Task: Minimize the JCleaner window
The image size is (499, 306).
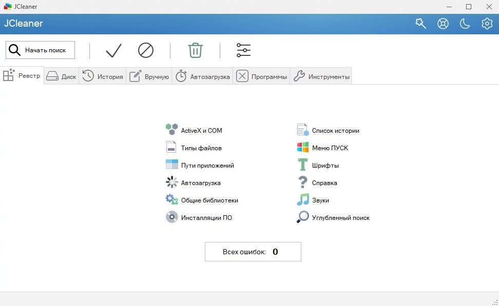Action: tap(449, 7)
